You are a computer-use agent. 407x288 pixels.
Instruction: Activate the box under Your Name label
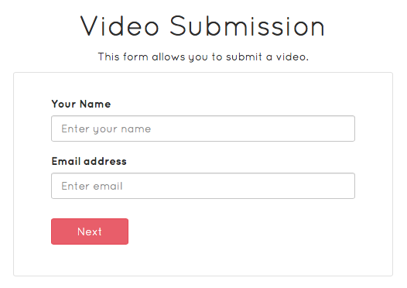pos(203,129)
